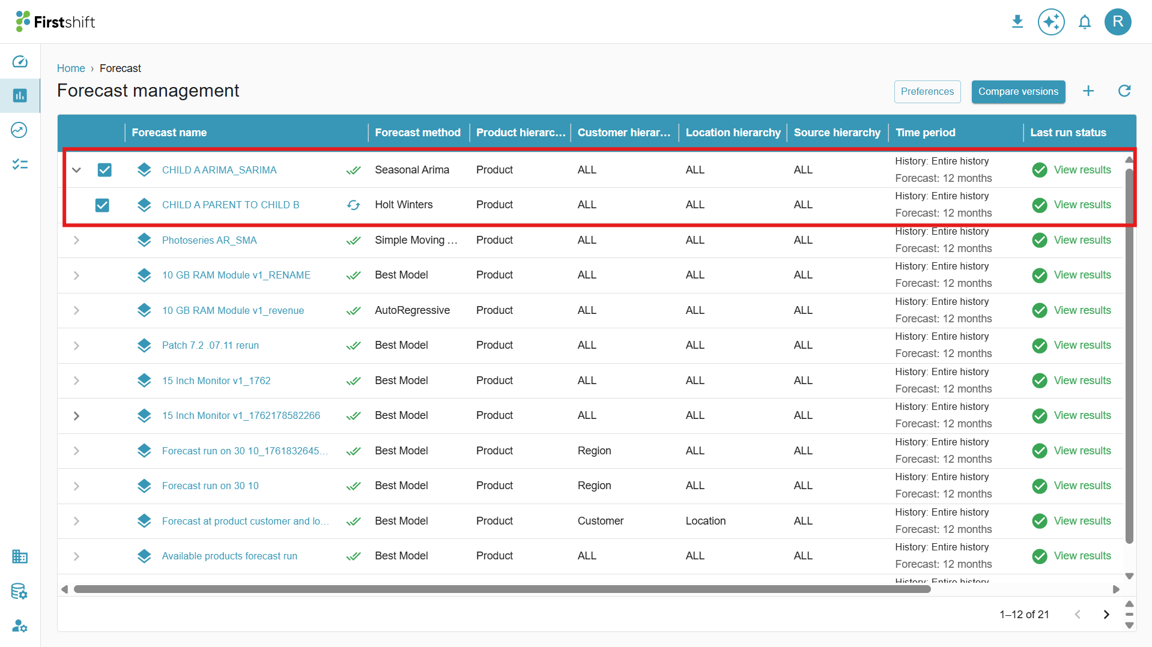
Task: Open notifications bell
Action: tap(1085, 22)
